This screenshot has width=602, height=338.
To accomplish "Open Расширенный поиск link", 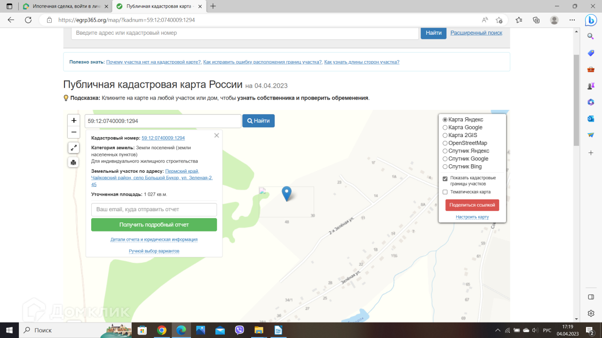I will (476, 33).
